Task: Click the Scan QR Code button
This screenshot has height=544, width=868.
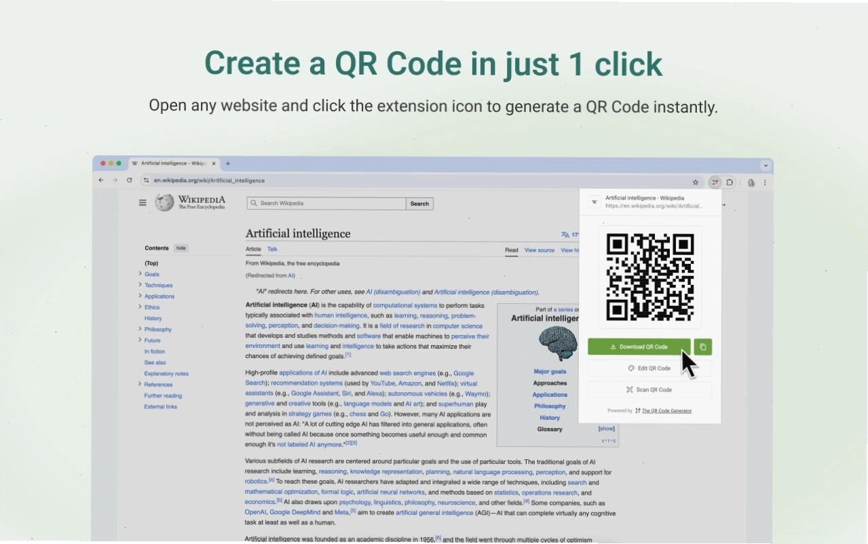Action: (x=649, y=390)
